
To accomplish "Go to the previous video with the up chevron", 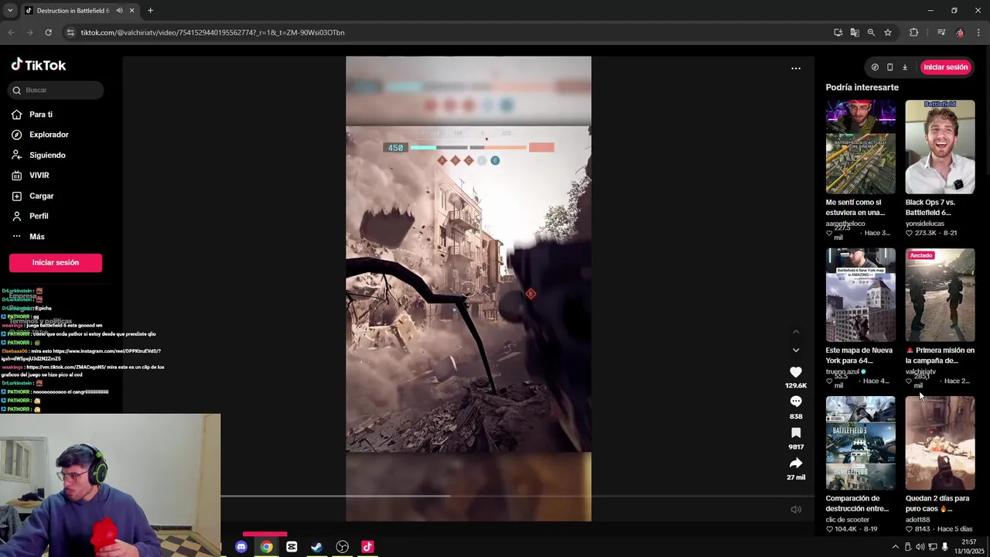I will tap(796, 332).
